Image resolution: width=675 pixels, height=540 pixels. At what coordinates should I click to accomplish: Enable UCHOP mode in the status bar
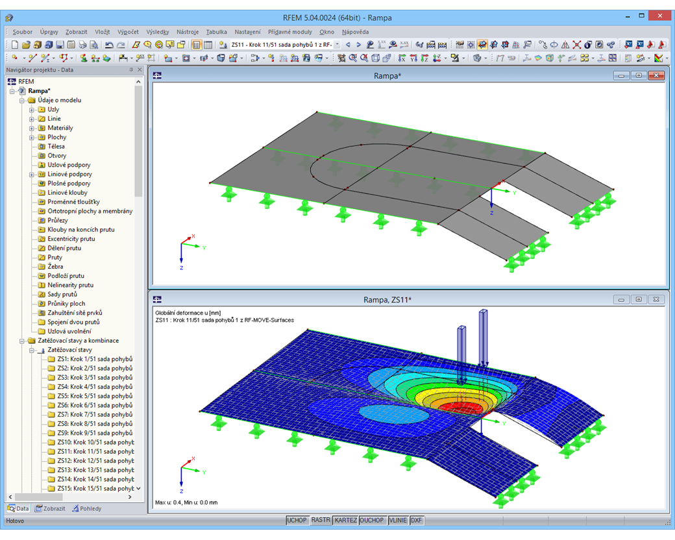click(297, 520)
